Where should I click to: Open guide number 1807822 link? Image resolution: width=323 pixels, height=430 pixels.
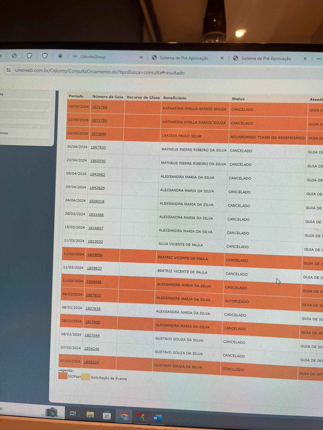(93, 295)
